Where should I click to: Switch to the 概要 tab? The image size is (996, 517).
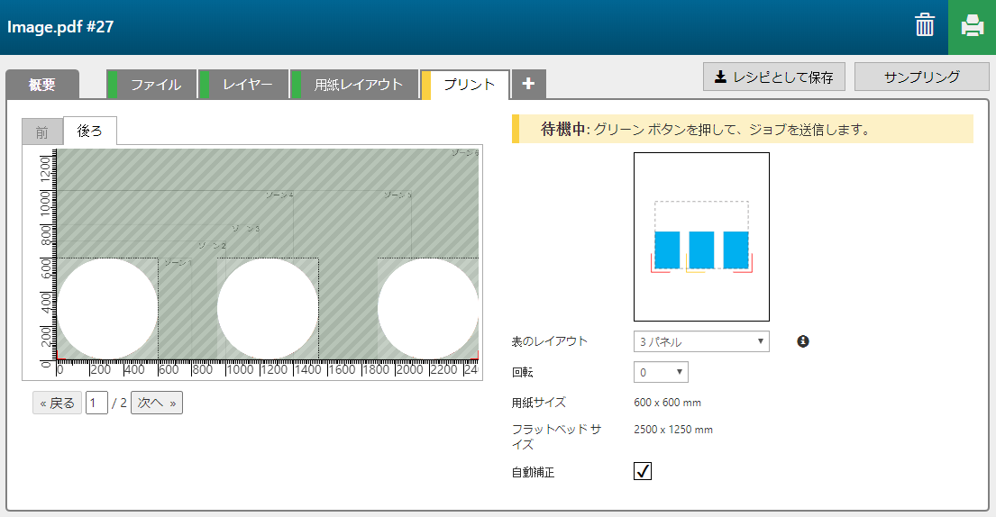click(42, 85)
